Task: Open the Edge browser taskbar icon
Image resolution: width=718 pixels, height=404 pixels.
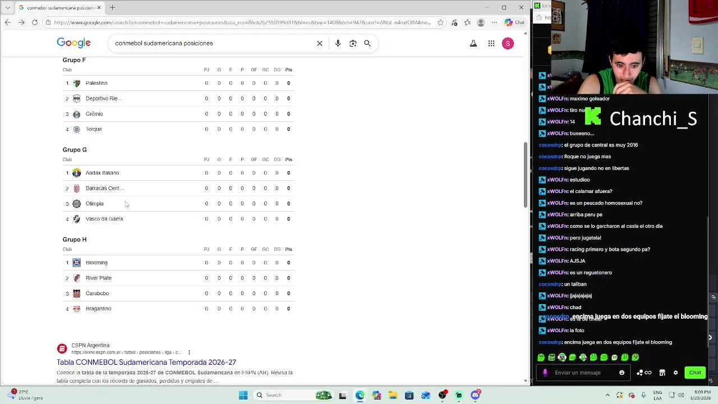Action: pyautogui.click(x=360, y=395)
